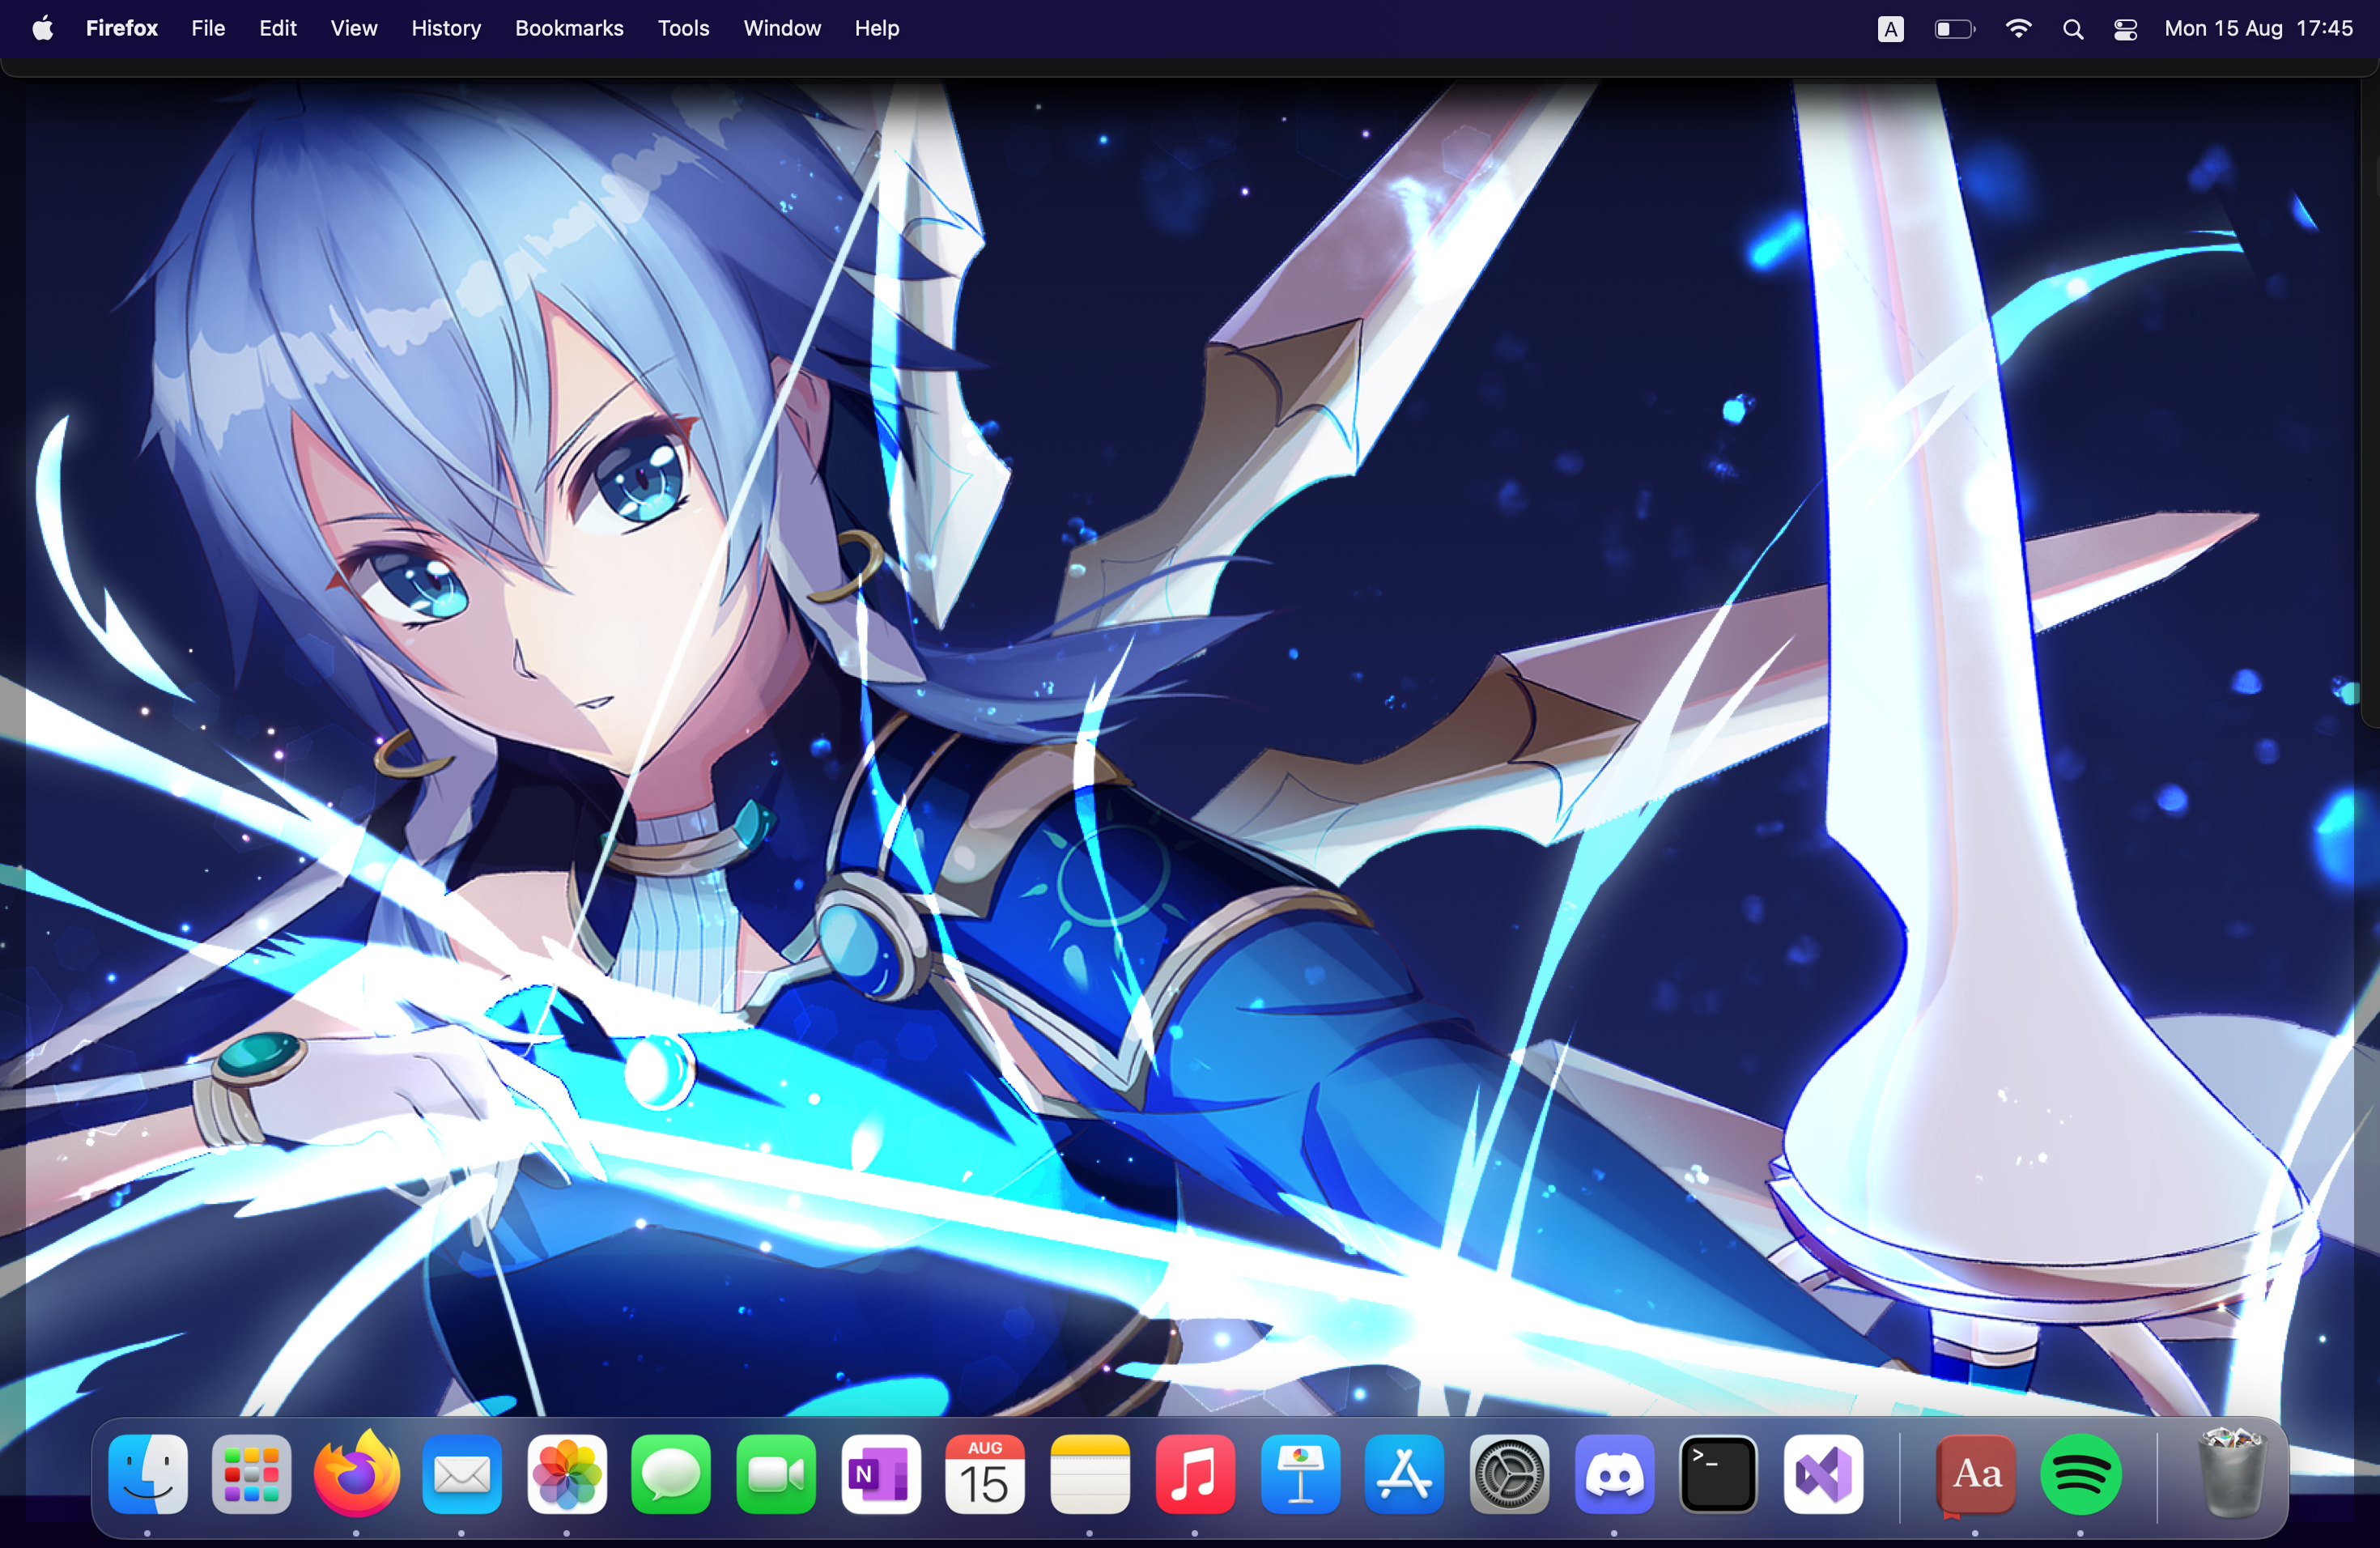This screenshot has width=2380, height=1548.
Task: Launch Photos from the dock
Action: (567, 1474)
